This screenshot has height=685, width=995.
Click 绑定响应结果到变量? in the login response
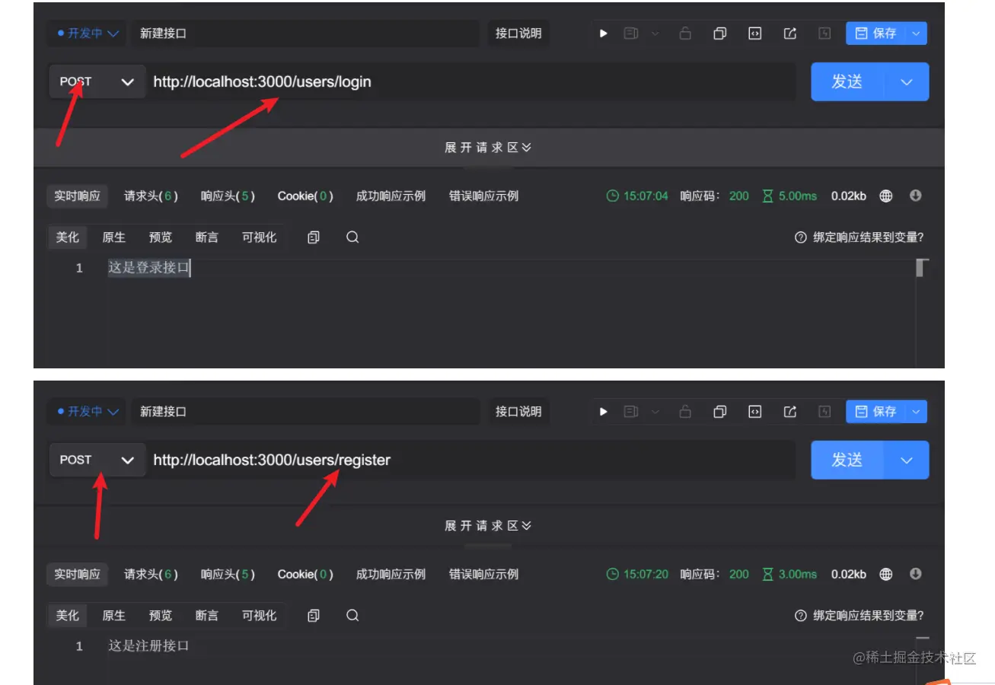tap(859, 237)
